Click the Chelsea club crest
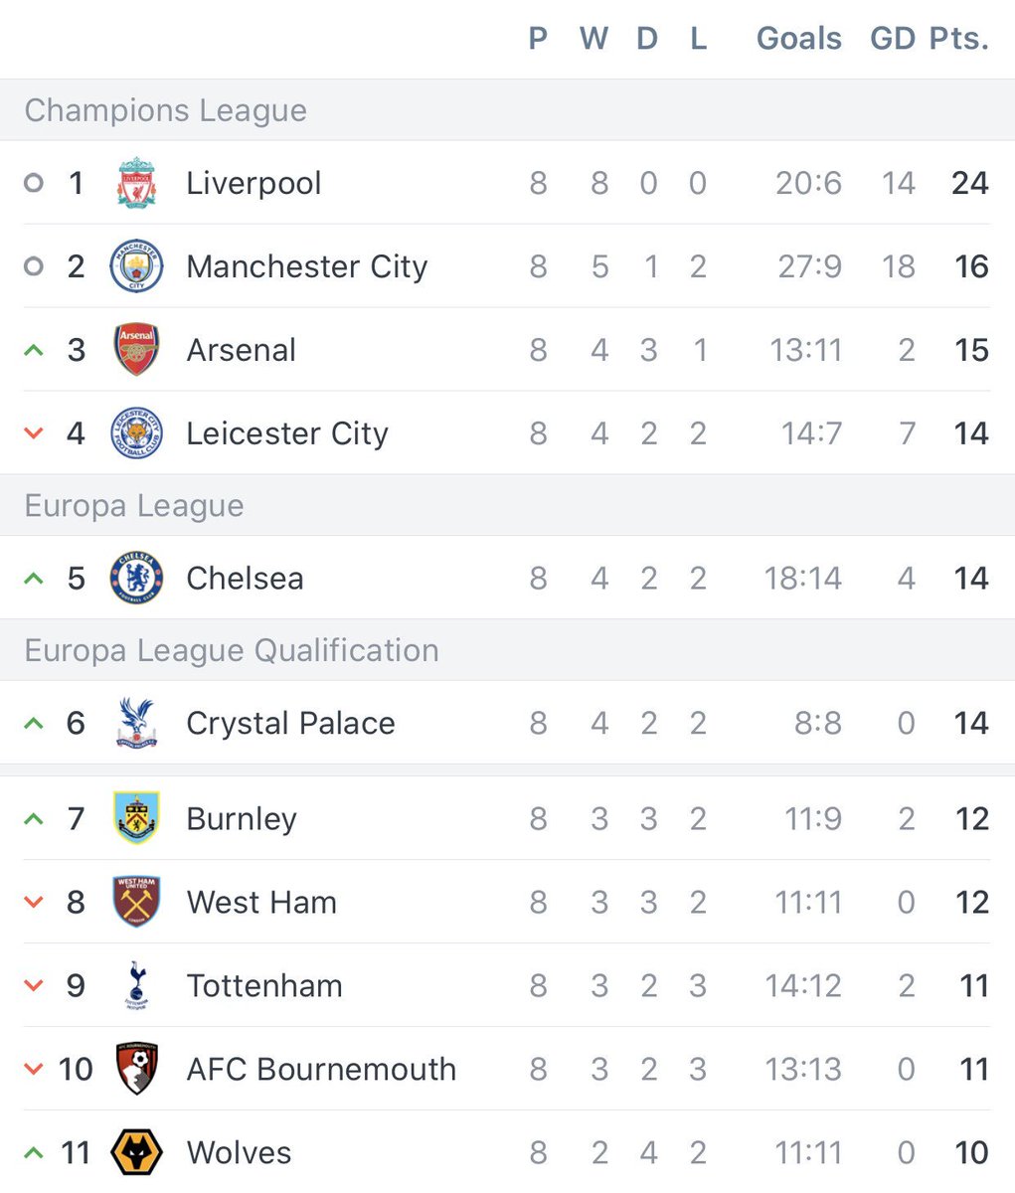 (x=136, y=578)
